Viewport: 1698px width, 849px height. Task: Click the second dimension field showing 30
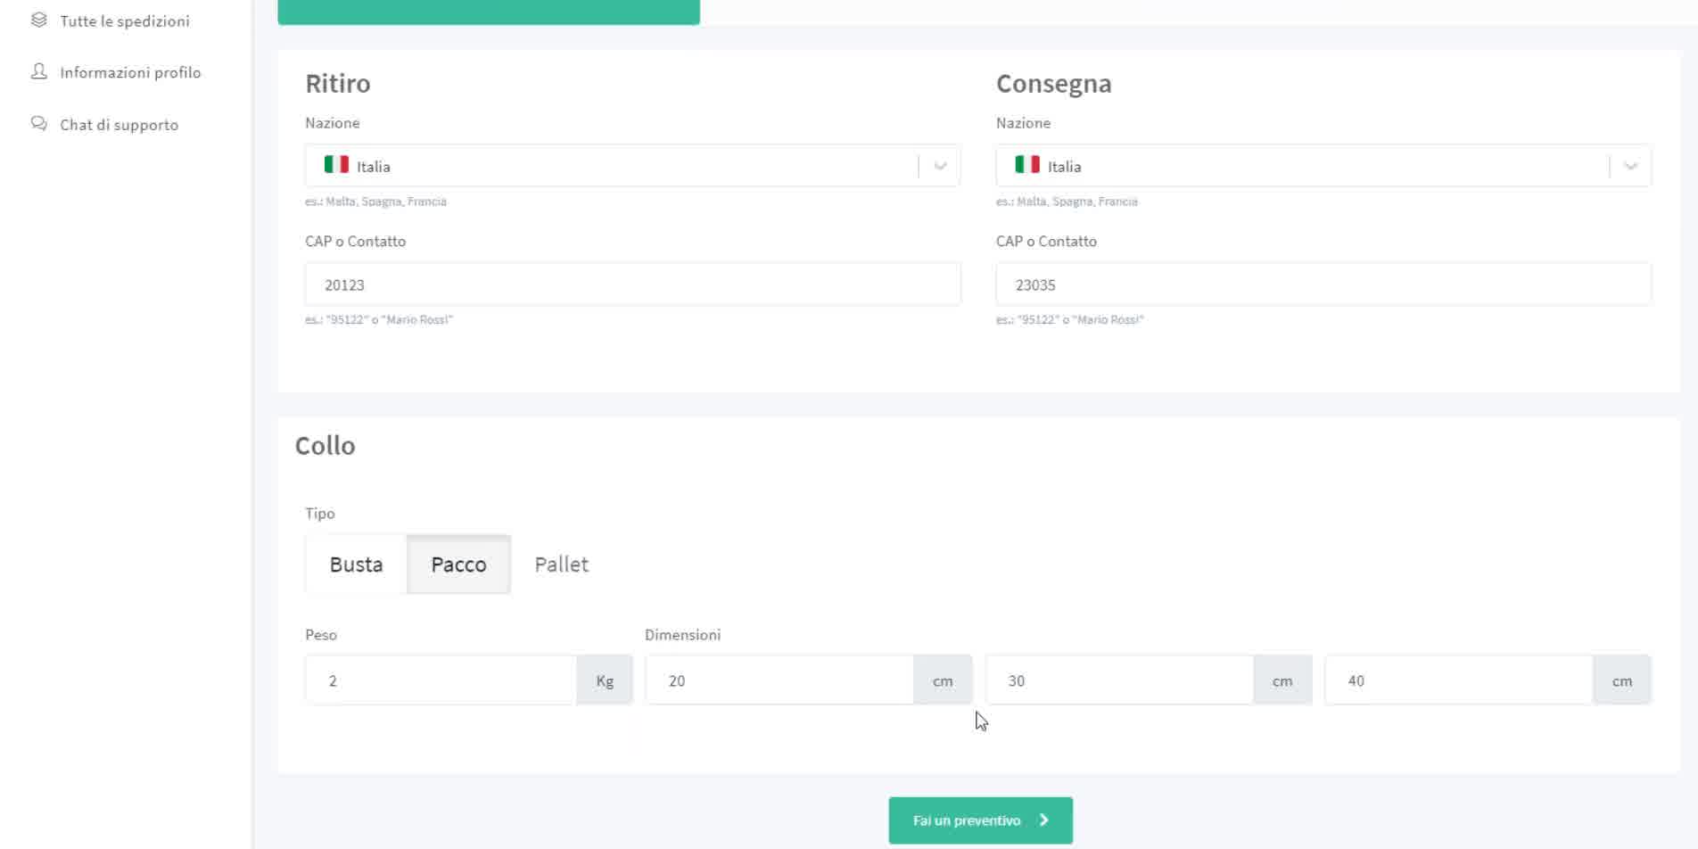click(x=1119, y=680)
